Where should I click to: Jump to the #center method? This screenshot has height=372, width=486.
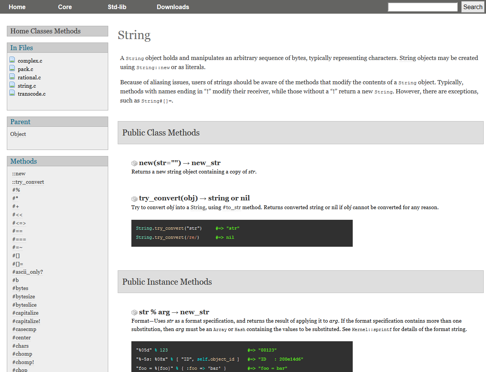pos(22,337)
